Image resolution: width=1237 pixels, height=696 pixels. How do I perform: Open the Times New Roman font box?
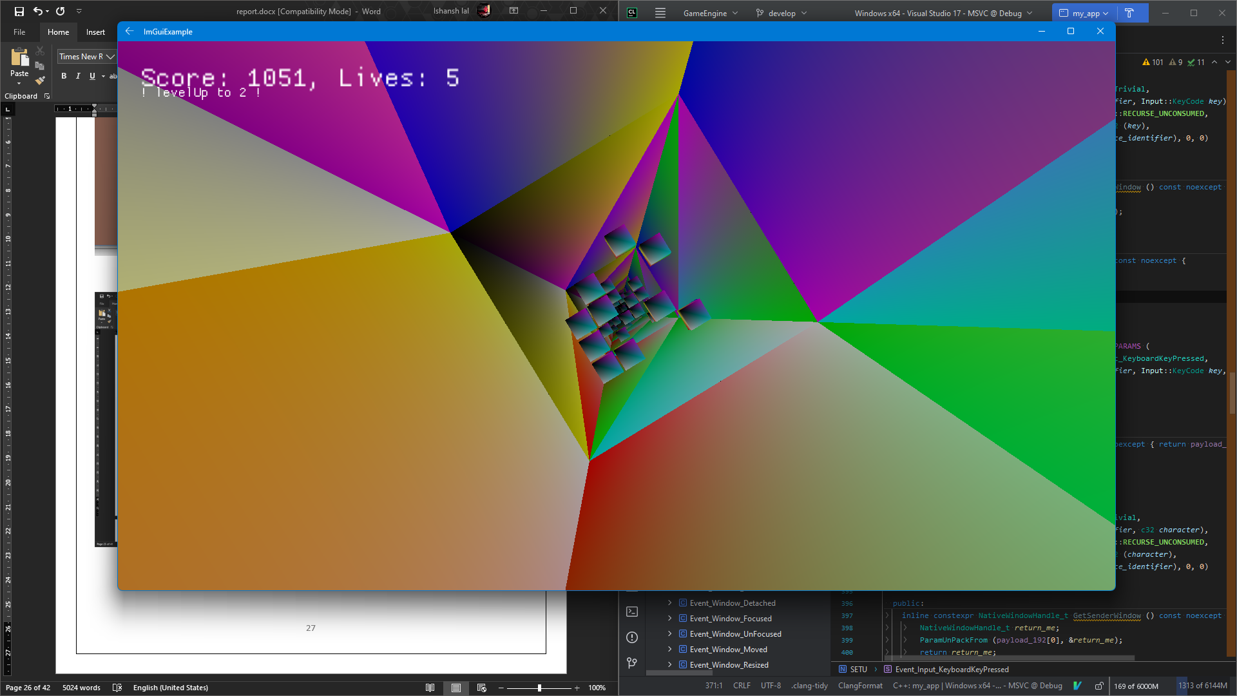[81, 57]
